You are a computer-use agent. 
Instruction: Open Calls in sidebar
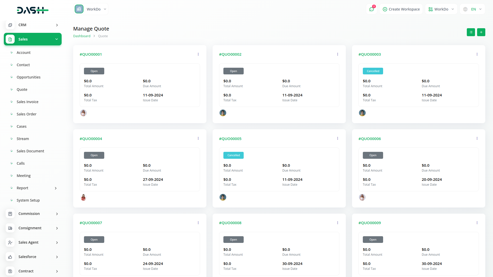pos(21,163)
